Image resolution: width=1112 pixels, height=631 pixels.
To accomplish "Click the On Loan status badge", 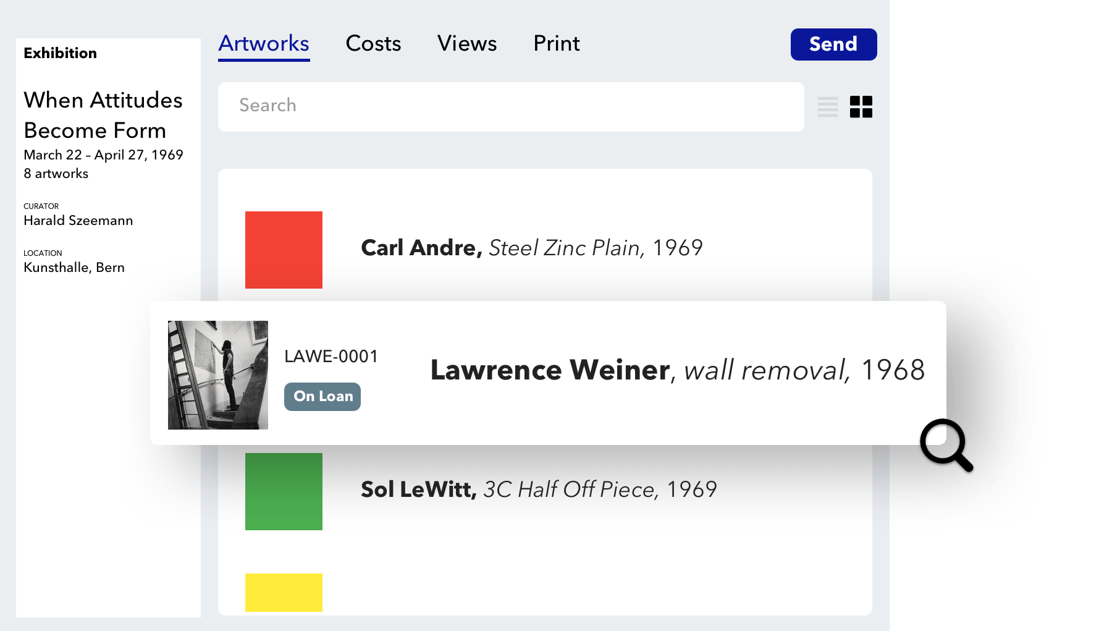I will tap(322, 397).
